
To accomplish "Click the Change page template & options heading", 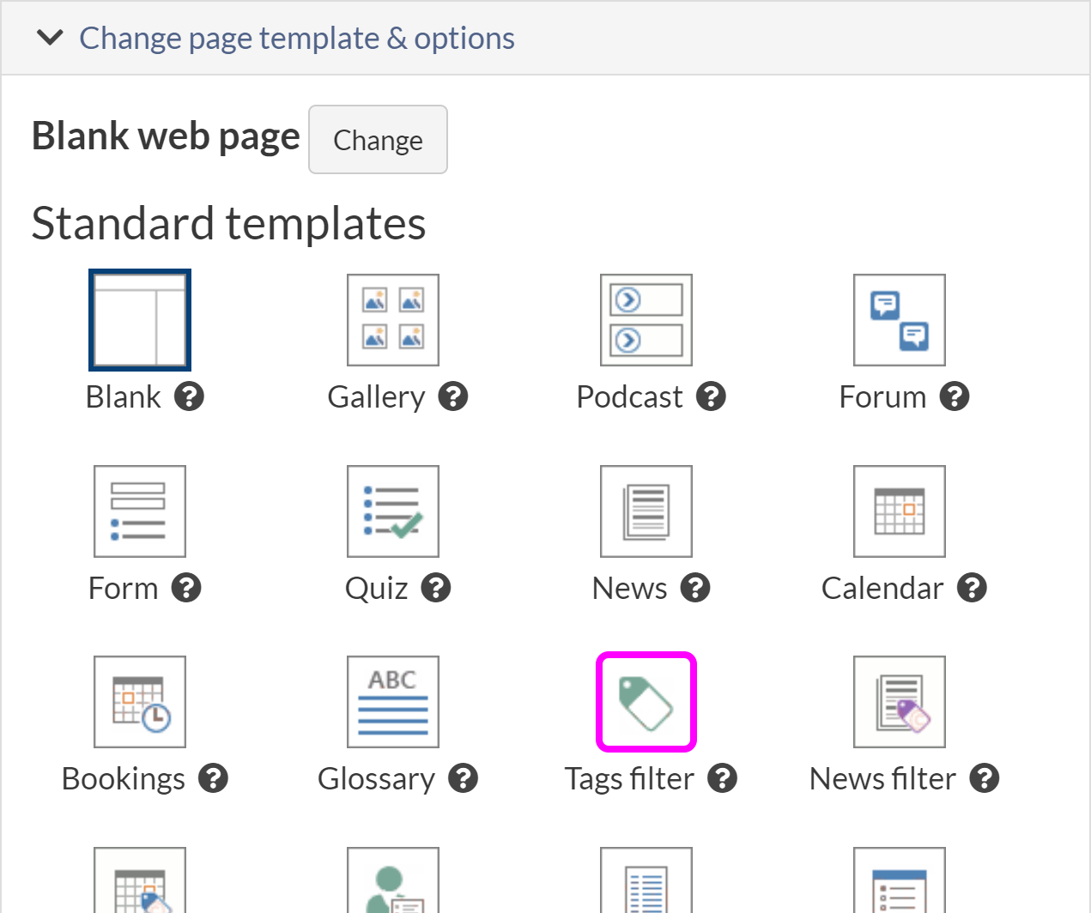I will click(x=296, y=38).
